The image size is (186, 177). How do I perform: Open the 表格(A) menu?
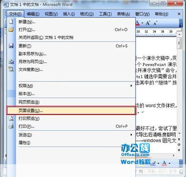click(123, 14)
